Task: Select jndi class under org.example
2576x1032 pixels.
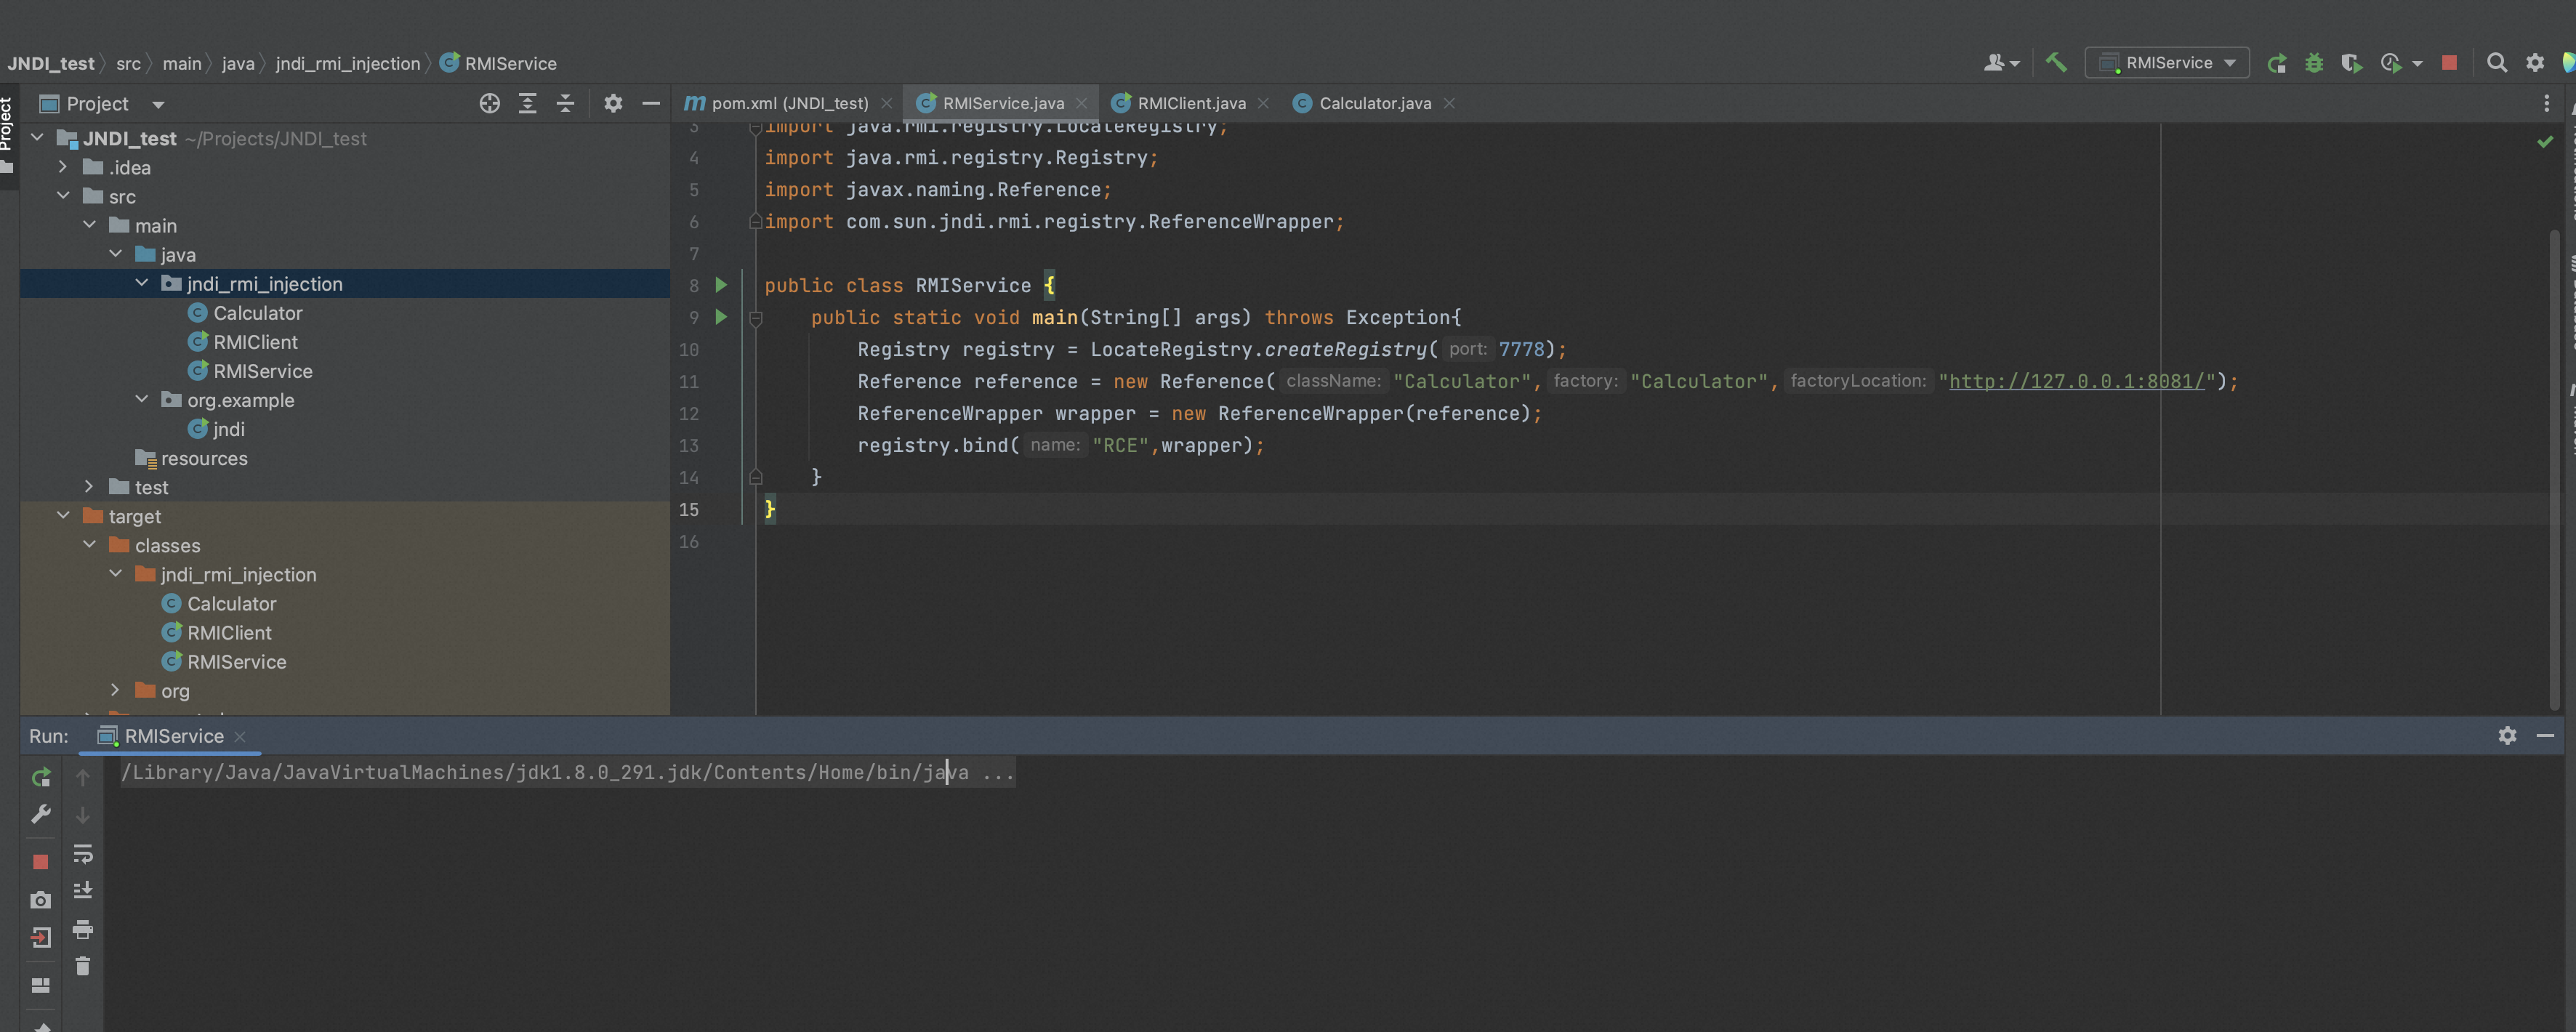Action: (x=228, y=429)
